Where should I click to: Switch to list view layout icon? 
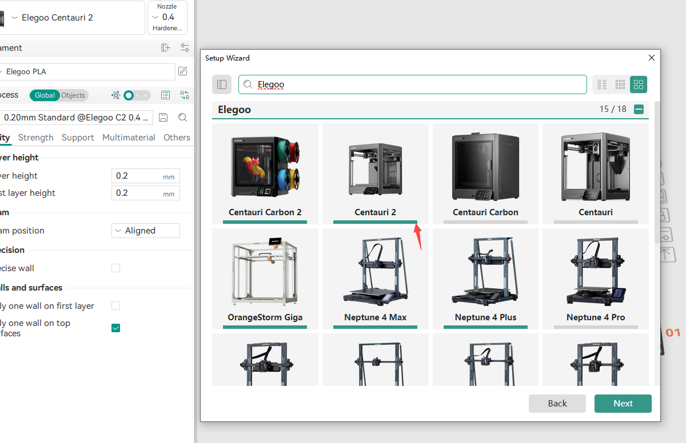pyautogui.click(x=602, y=84)
